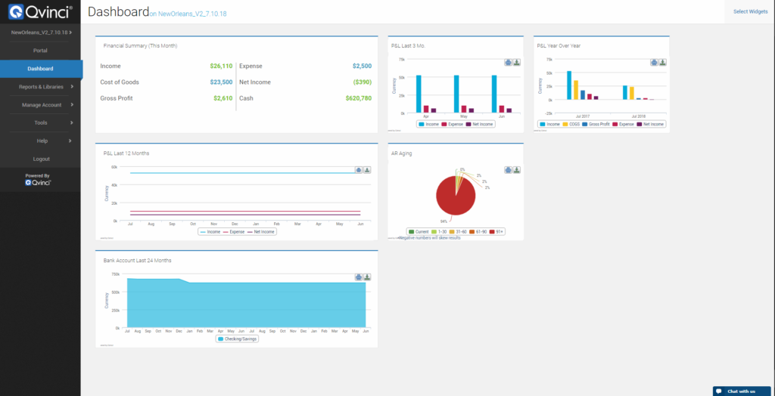The width and height of the screenshot is (775, 396).
Task: Download the P&L Last 3 Mo. chart
Action: tap(516, 63)
